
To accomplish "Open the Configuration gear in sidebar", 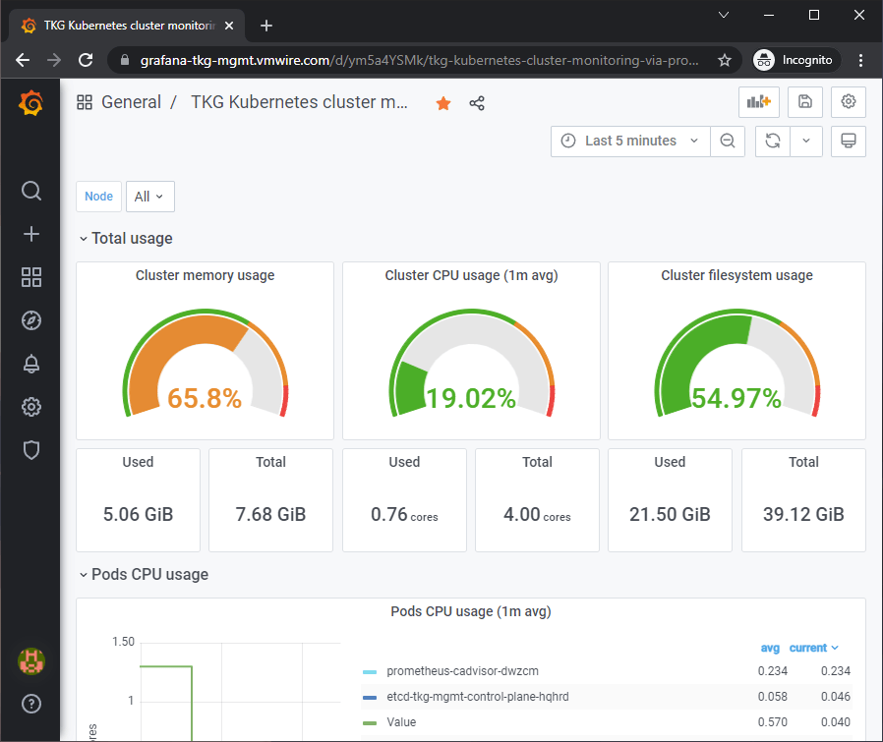I will point(30,407).
